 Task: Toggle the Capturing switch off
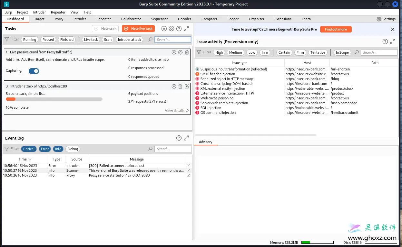coord(34,71)
